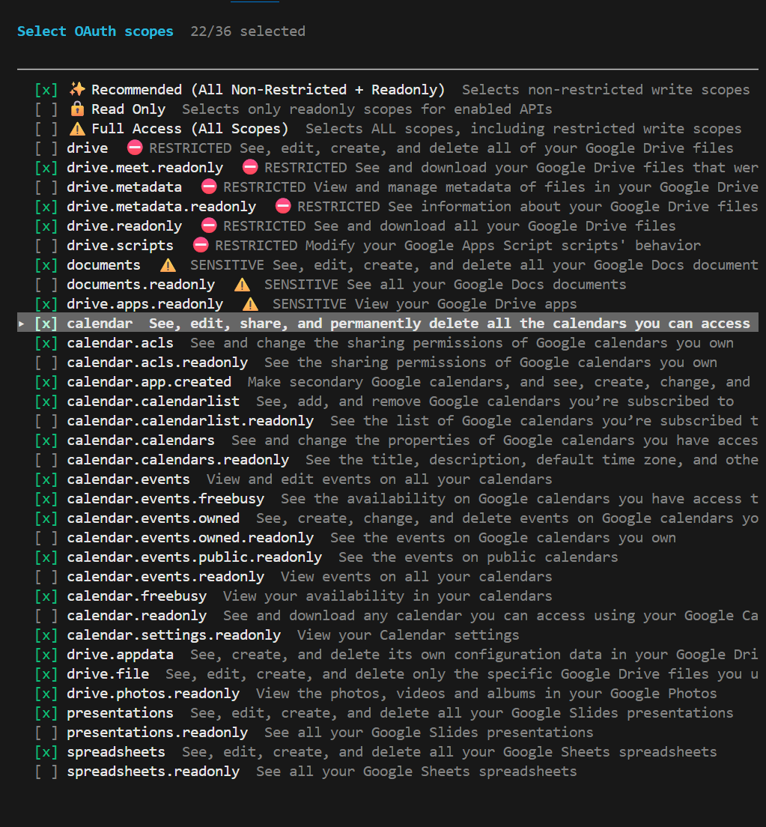Click restricted icon next to drive.scripts
This screenshot has height=827, width=766.
pyautogui.click(x=201, y=246)
